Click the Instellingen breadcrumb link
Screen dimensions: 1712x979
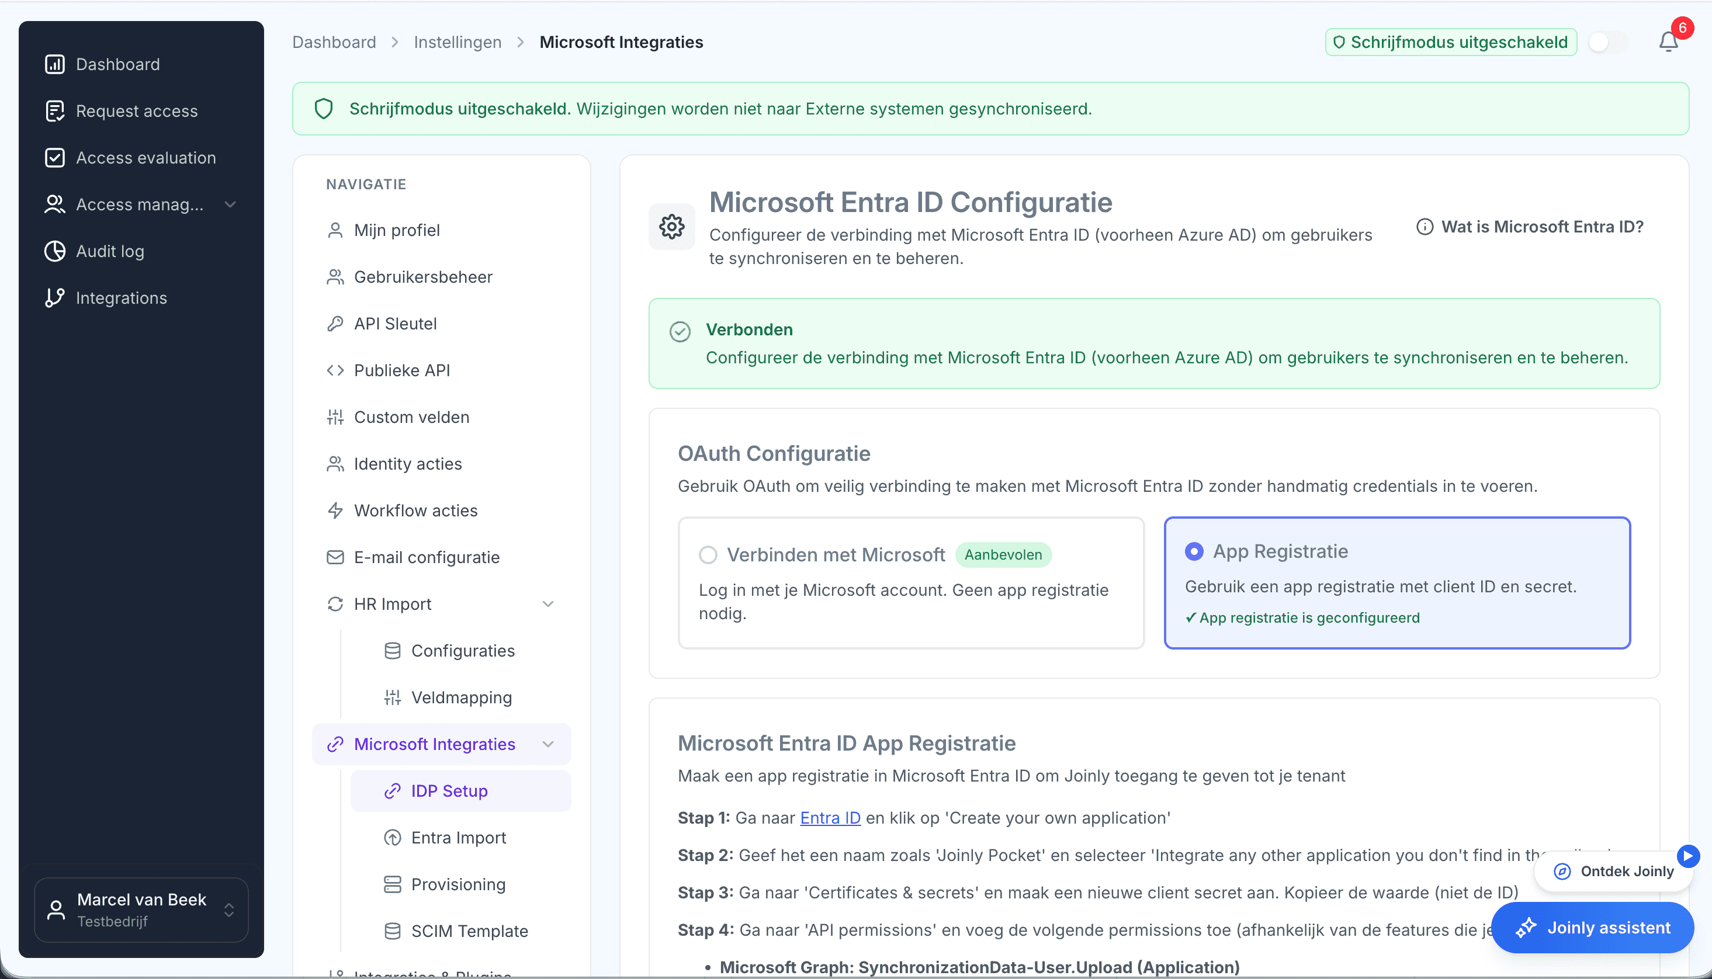458,43
